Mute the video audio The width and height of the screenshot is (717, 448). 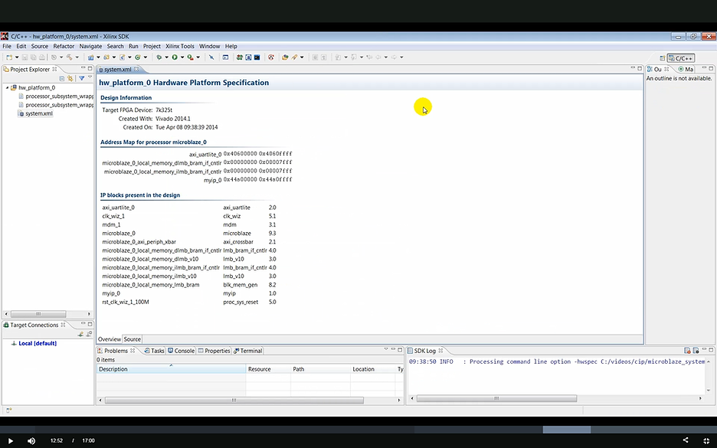pos(31,440)
